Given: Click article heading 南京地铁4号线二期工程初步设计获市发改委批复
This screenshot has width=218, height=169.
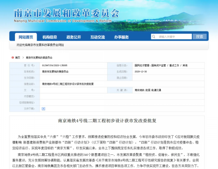Looking at the screenshot, I should click(x=107, y=121).
